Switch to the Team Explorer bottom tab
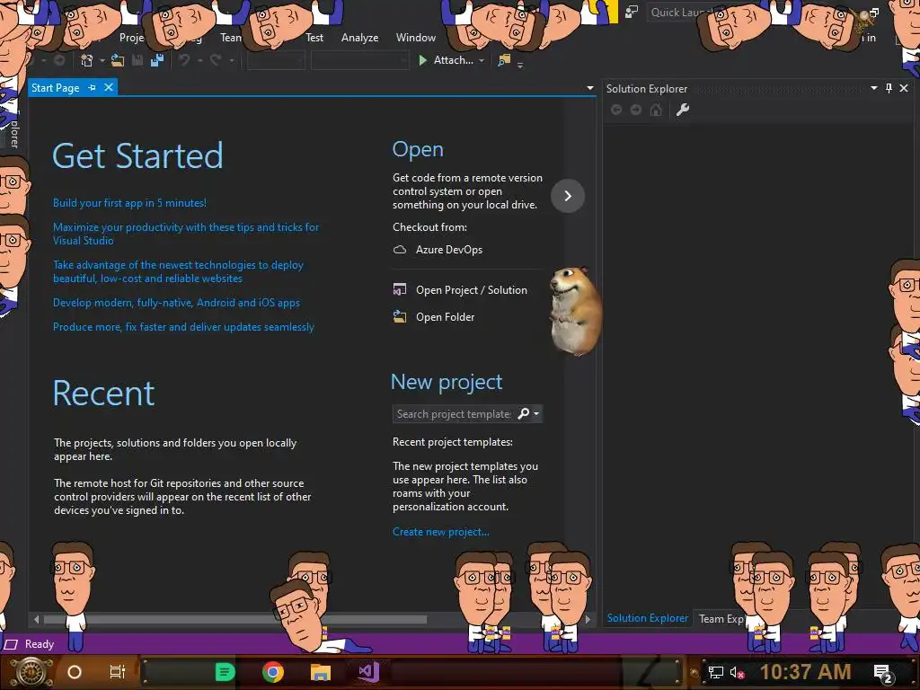Viewport: 920px width, 690px height. coord(721,618)
